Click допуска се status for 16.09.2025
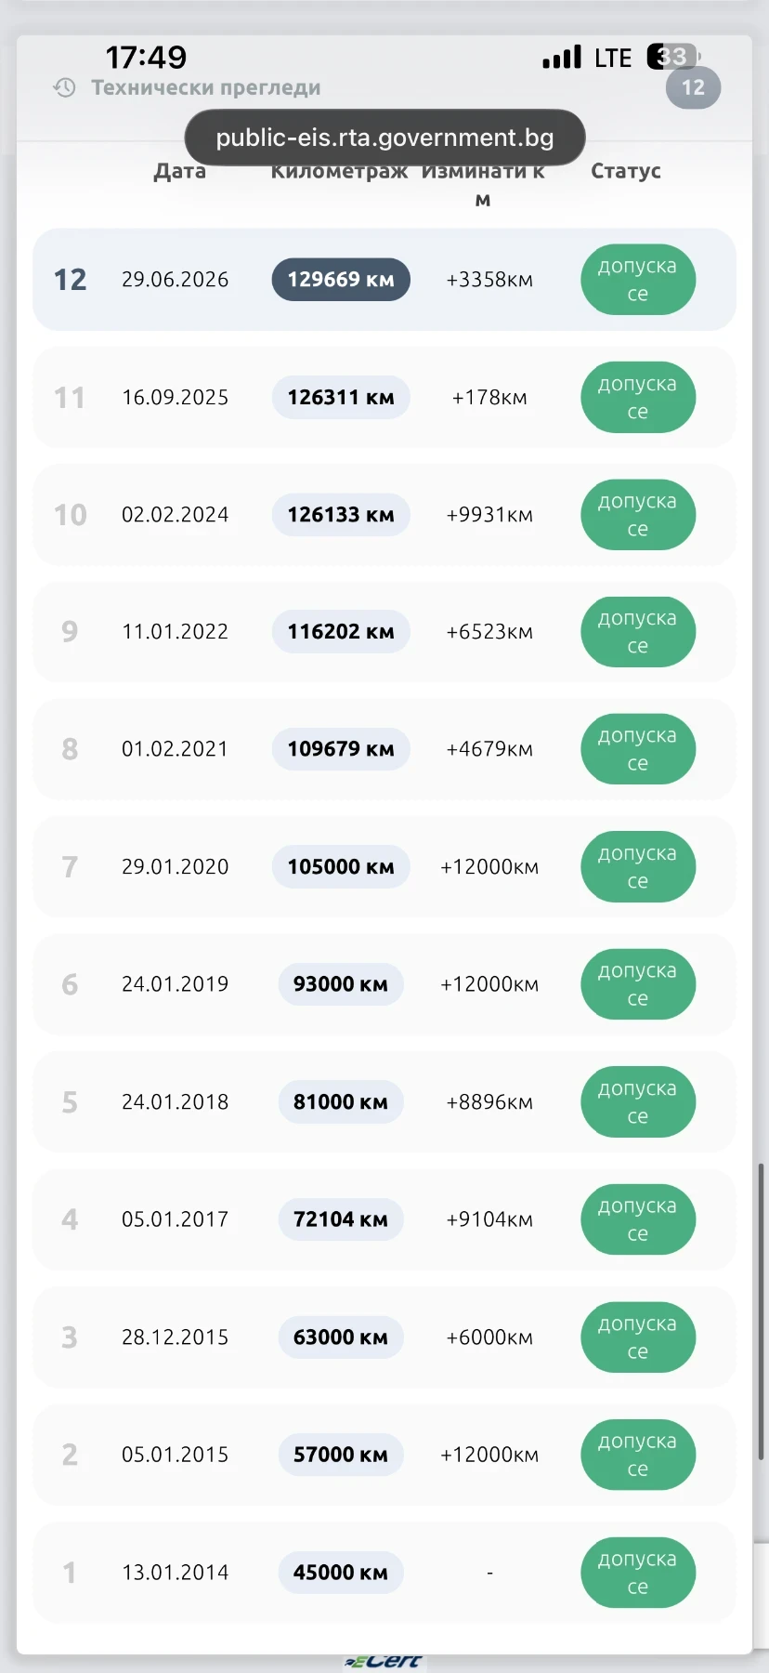The image size is (769, 1673). click(x=638, y=398)
